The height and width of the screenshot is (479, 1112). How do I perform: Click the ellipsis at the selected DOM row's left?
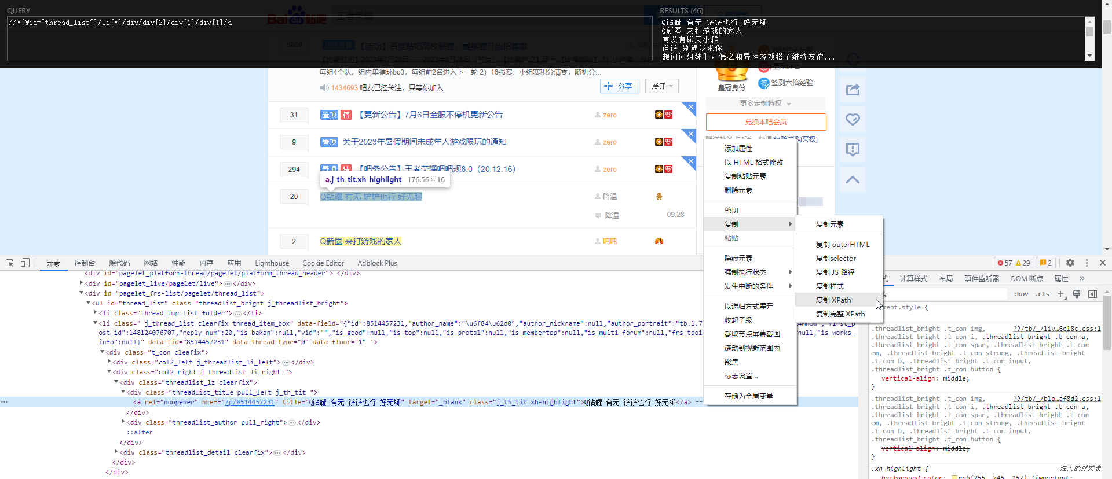click(x=4, y=402)
